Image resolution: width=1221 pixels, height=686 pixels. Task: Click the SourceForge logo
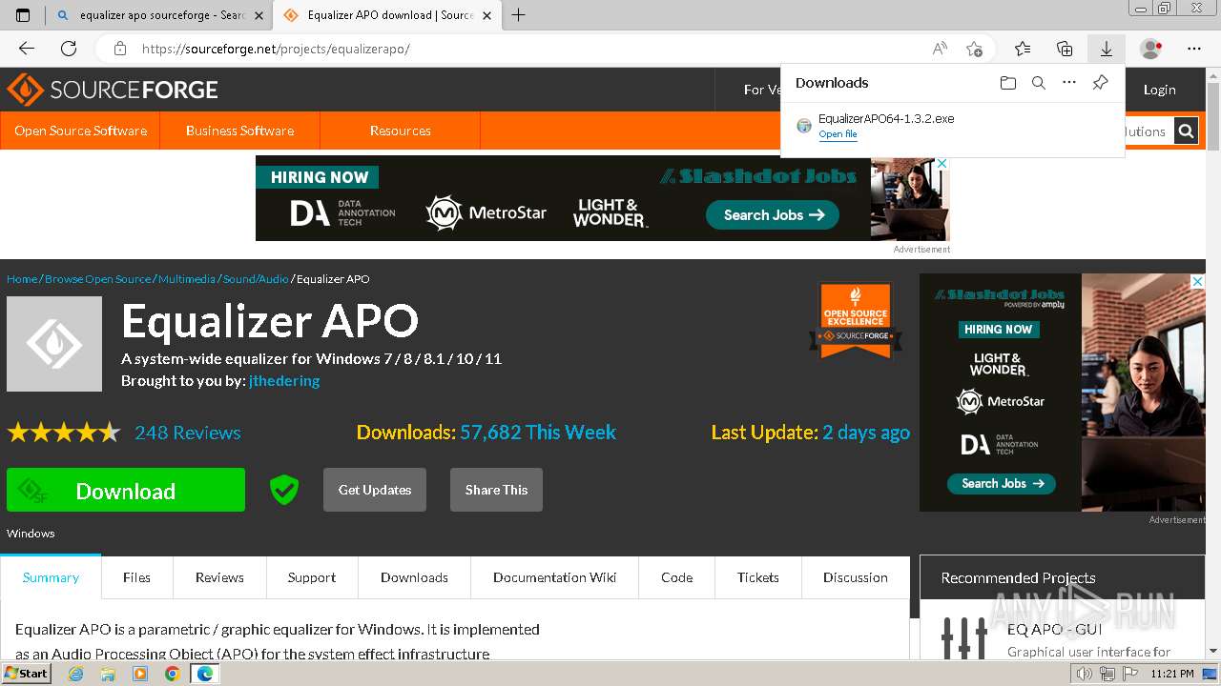coord(113,90)
